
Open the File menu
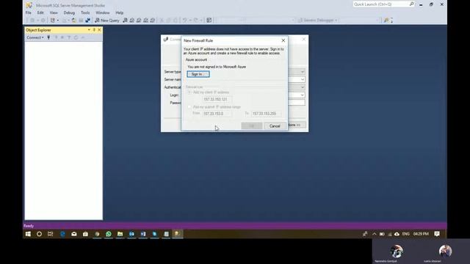(x=28, y=12)
